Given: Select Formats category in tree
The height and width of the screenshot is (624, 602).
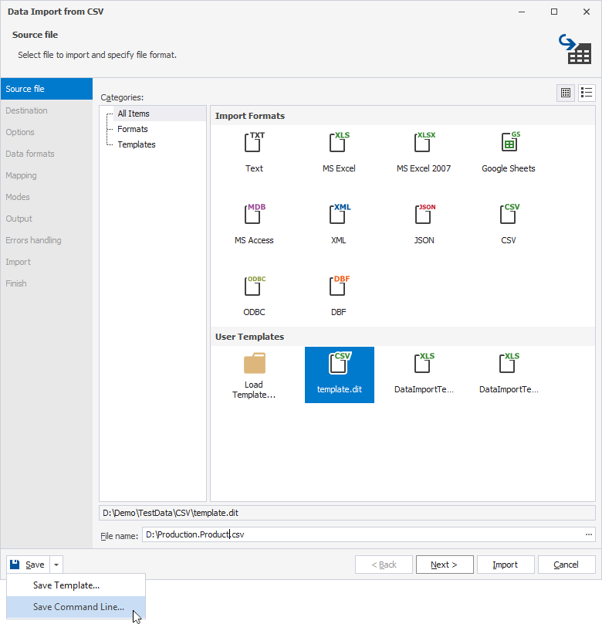Looking at the screenshot, I should [x=133, y=129].
